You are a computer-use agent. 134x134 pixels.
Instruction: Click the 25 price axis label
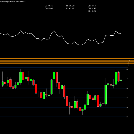[127, 117]
